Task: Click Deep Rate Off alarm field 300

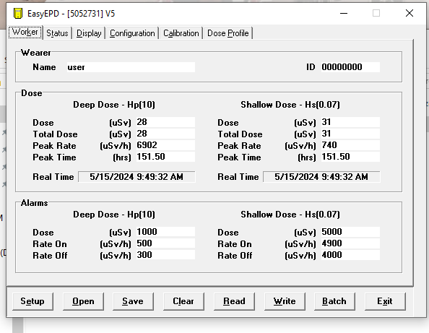Action: pos(165,255)
